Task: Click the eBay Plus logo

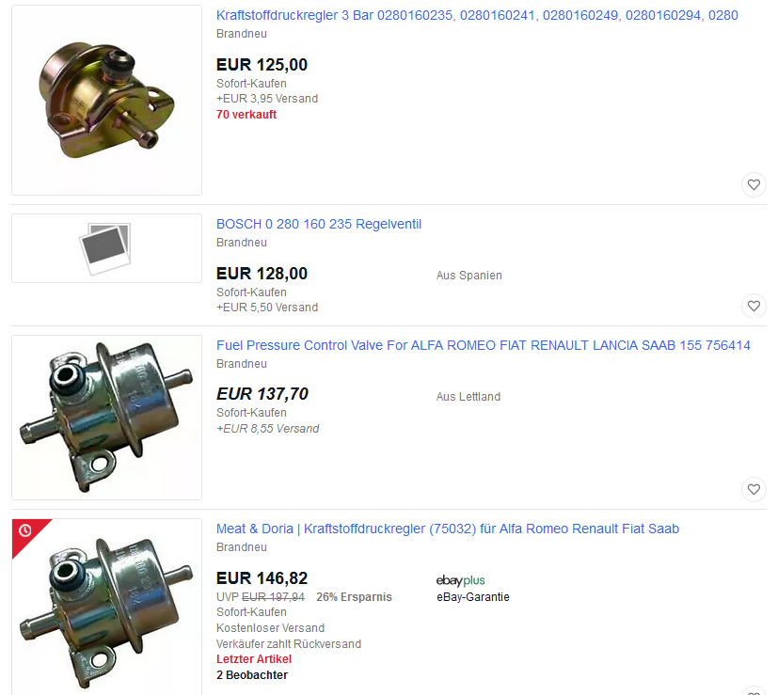Action: point(461,580)
